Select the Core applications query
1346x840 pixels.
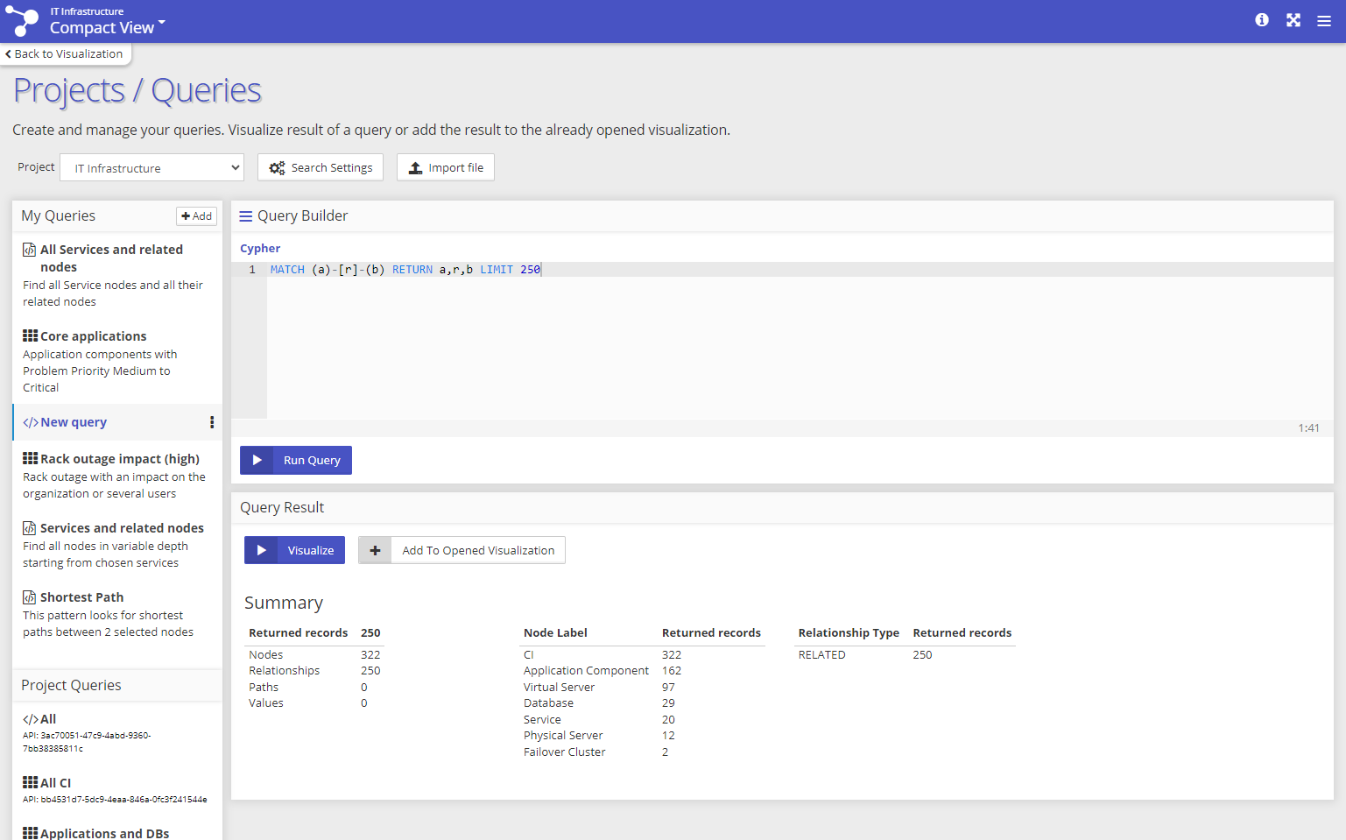click(93, 336)
